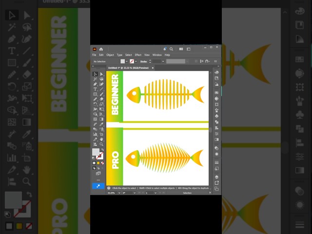Select the Width/Warp tool
312x234 pixels.
(95, 109)
